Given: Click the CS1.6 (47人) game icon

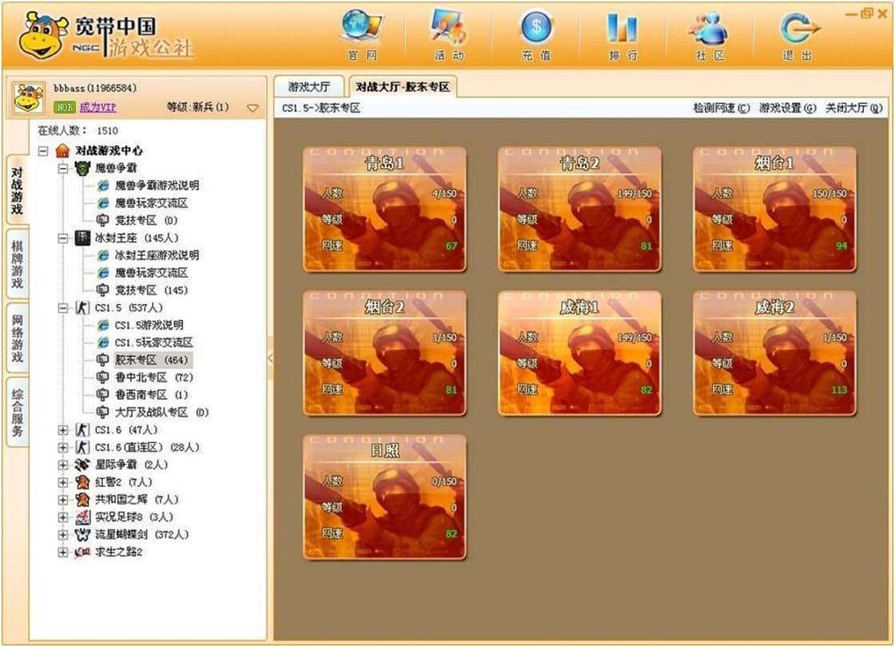Looking at the screenshot, I should (x=83, y=430).
